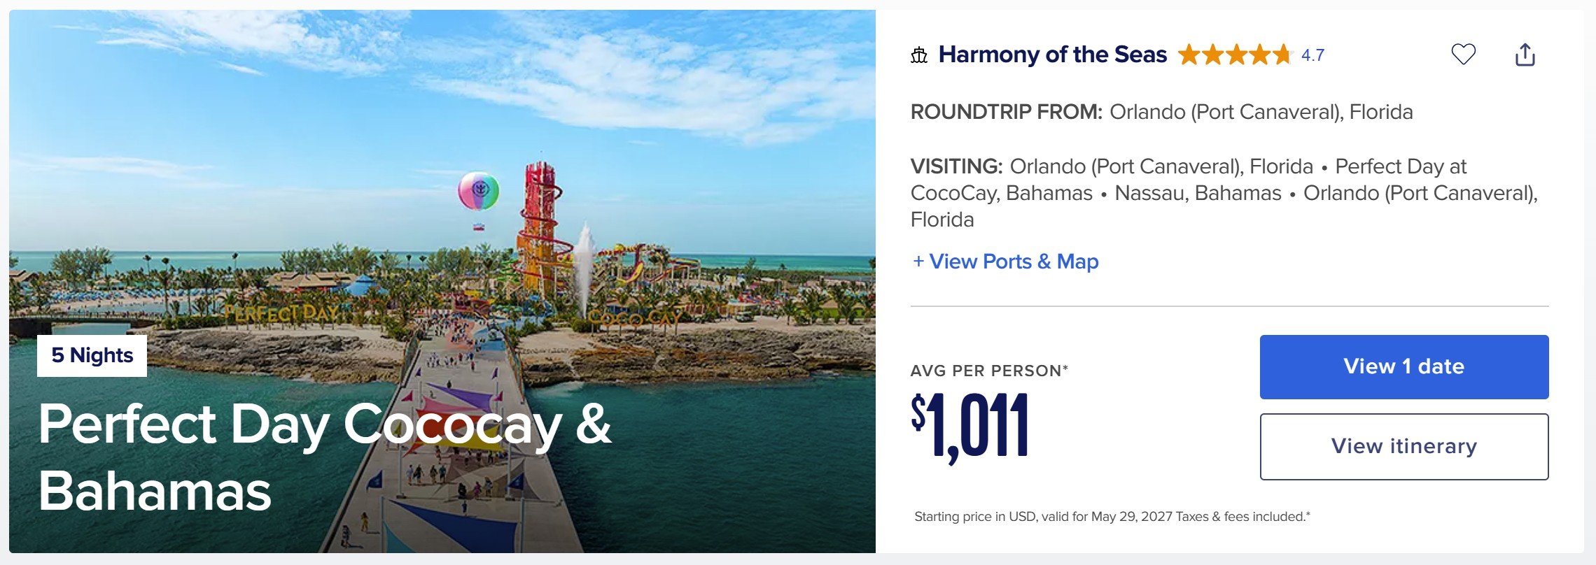
Task: Click the Perfect Day Cococay & Bahamas heading
Action: point(325,457)
